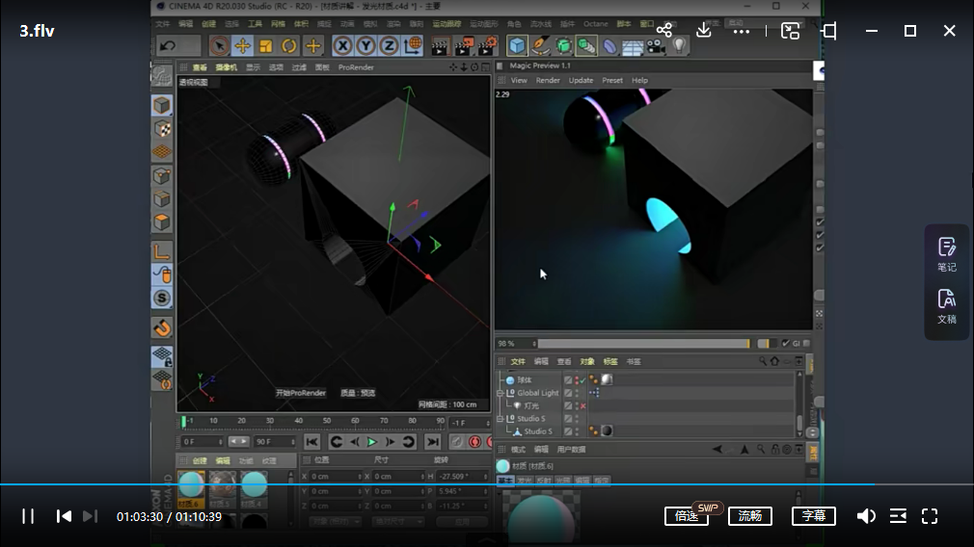Click the H rotation field -27.509
The width and height of the screenshot is (974, 547).
pyautogui.click(x=462, y=477)
